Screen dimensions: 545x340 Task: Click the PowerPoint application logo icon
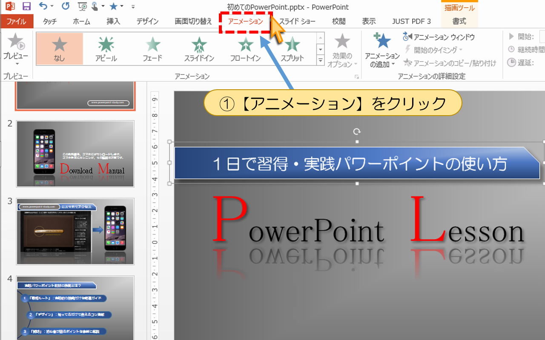tap(10, 6)
